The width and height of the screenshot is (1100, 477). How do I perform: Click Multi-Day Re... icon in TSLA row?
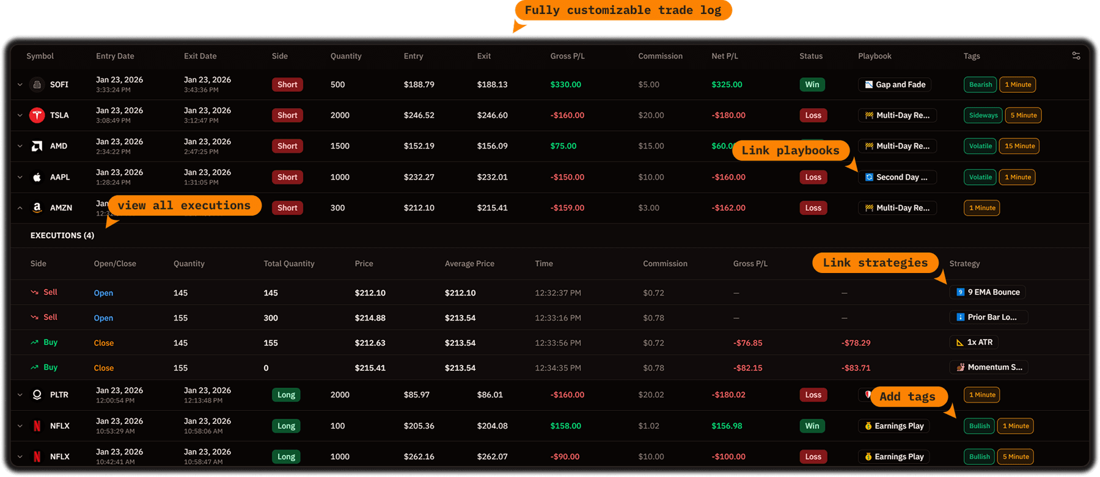point(869,115)
